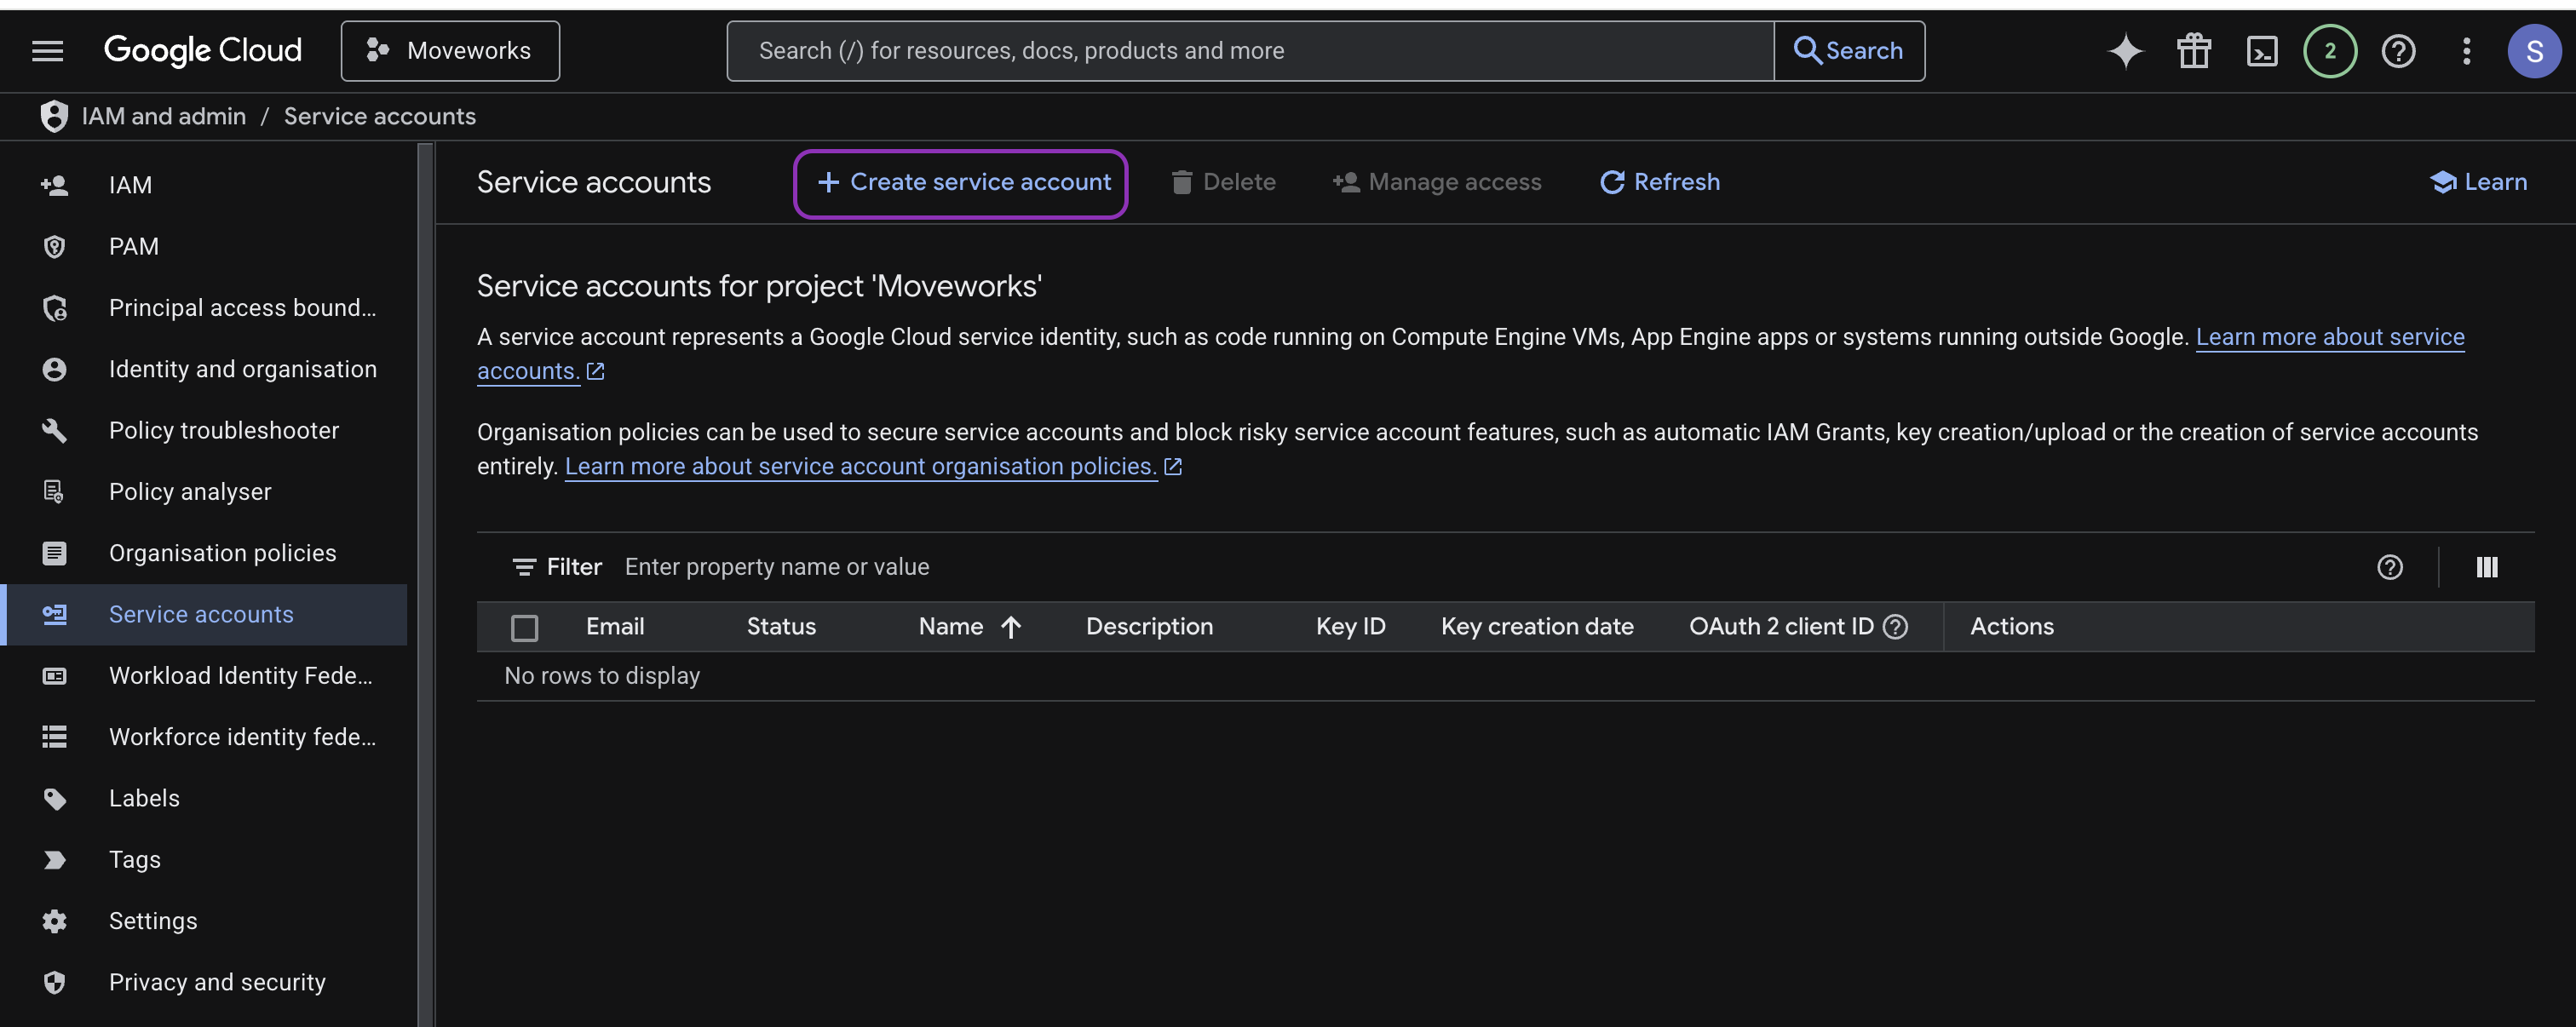
Task: Click OAuth 2 client ID help icon
Action: coord(1895,627)
